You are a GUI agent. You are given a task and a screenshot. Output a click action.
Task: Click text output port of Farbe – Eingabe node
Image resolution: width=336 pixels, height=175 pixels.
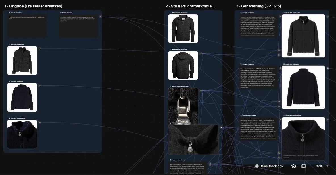101,17
